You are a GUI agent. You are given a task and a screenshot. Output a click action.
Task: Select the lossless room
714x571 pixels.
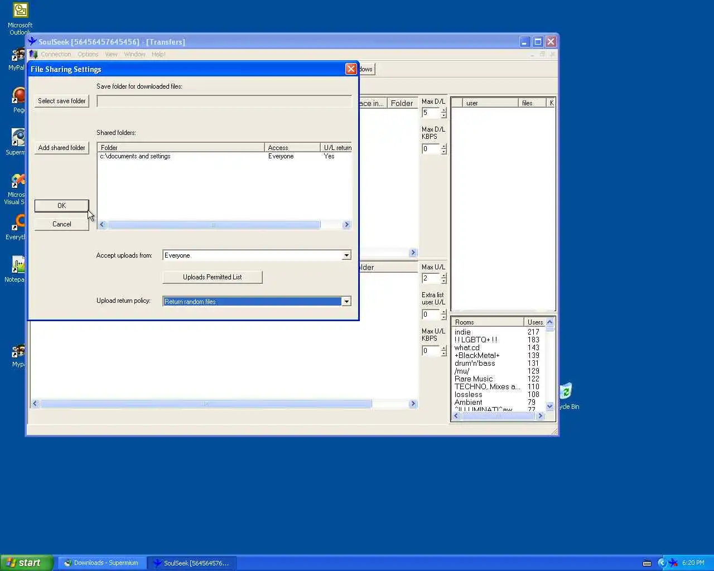(469, 394)
